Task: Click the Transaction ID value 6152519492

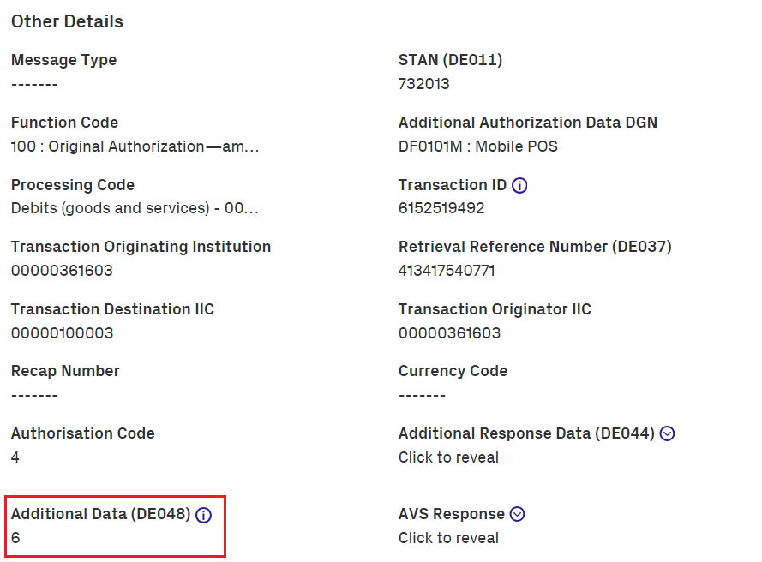Action: pos(441,208)
